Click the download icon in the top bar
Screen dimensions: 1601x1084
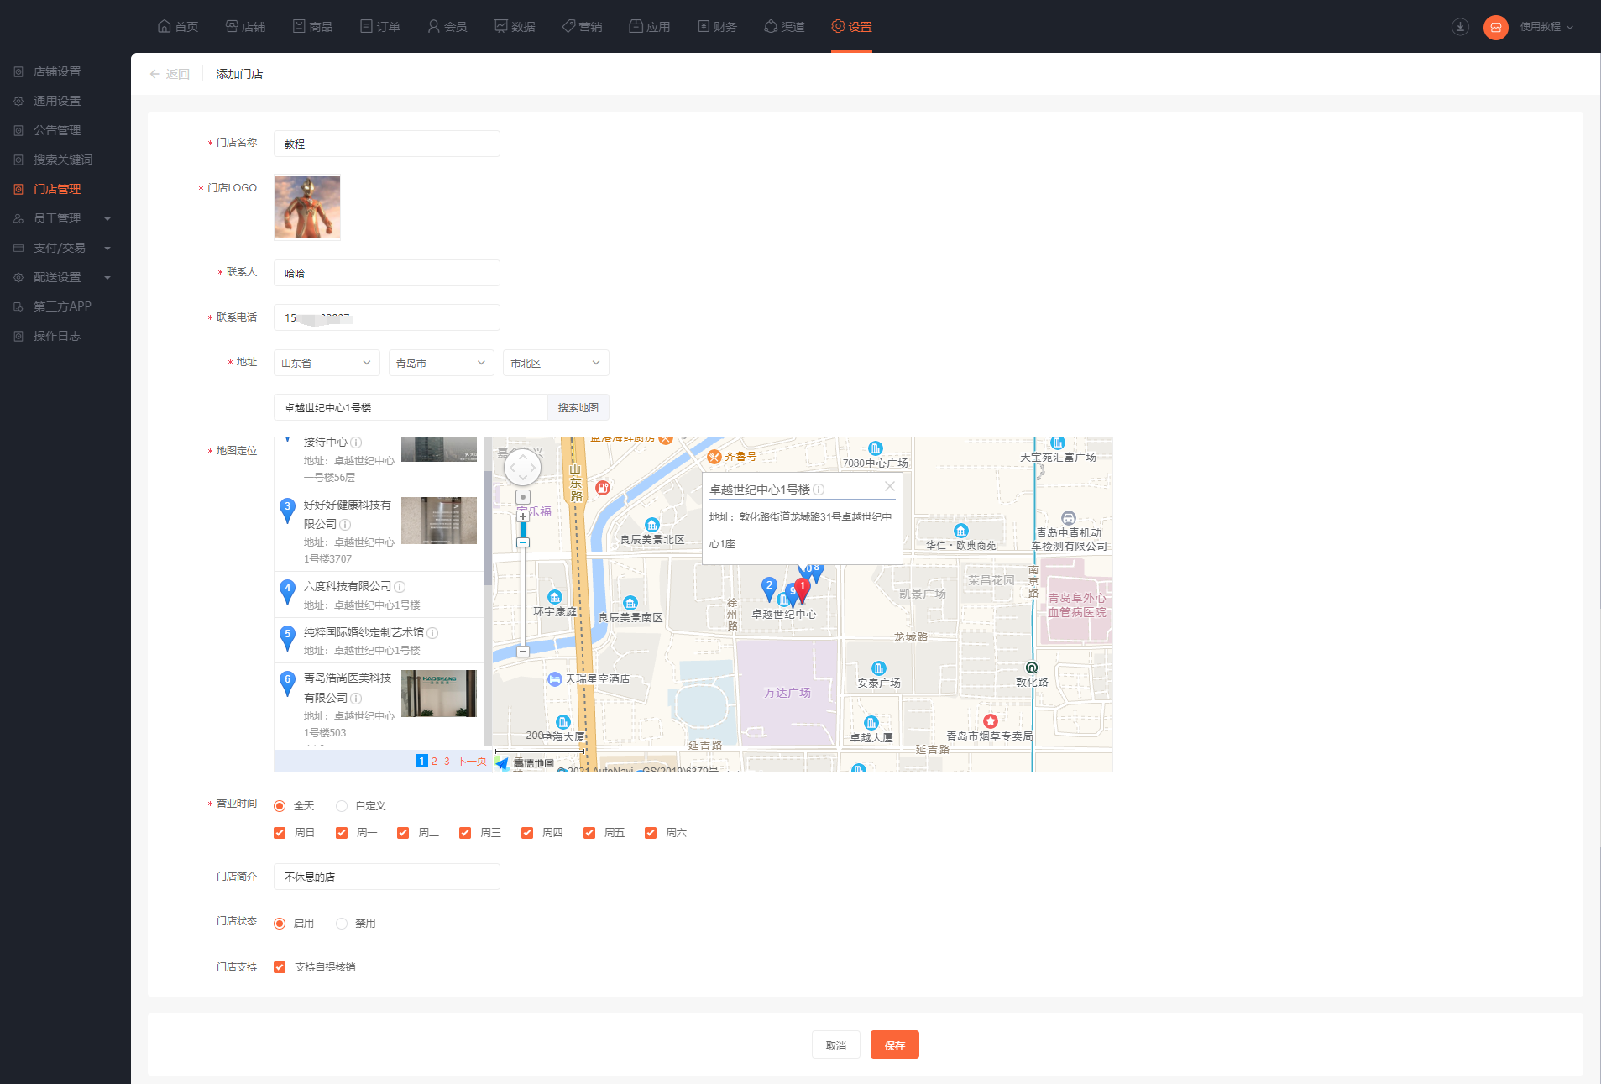(x=1460, y=27)
